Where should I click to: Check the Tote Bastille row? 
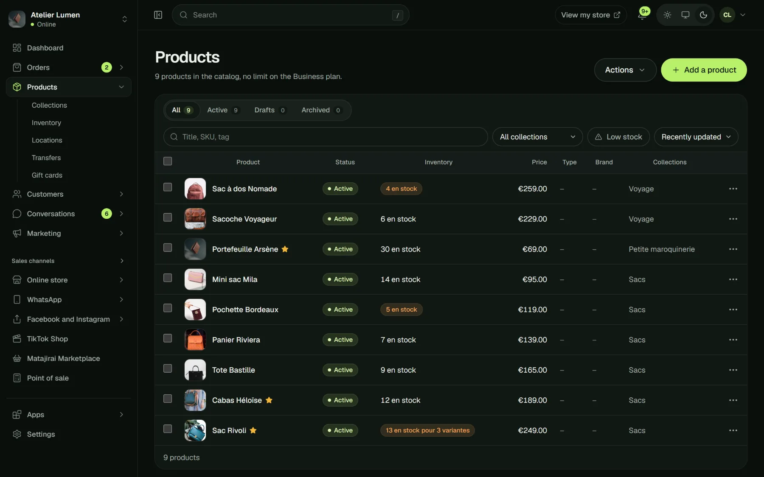coord(168,368)
